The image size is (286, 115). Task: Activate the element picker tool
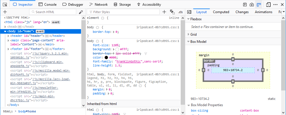tap(5, 5)
